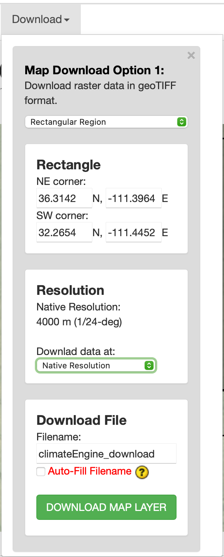Click the NE corner latitude field
The image size is (224, 557).
64,198
